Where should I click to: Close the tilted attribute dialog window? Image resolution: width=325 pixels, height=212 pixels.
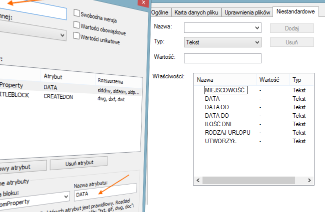pyautogui.click(x=143, y=2)
